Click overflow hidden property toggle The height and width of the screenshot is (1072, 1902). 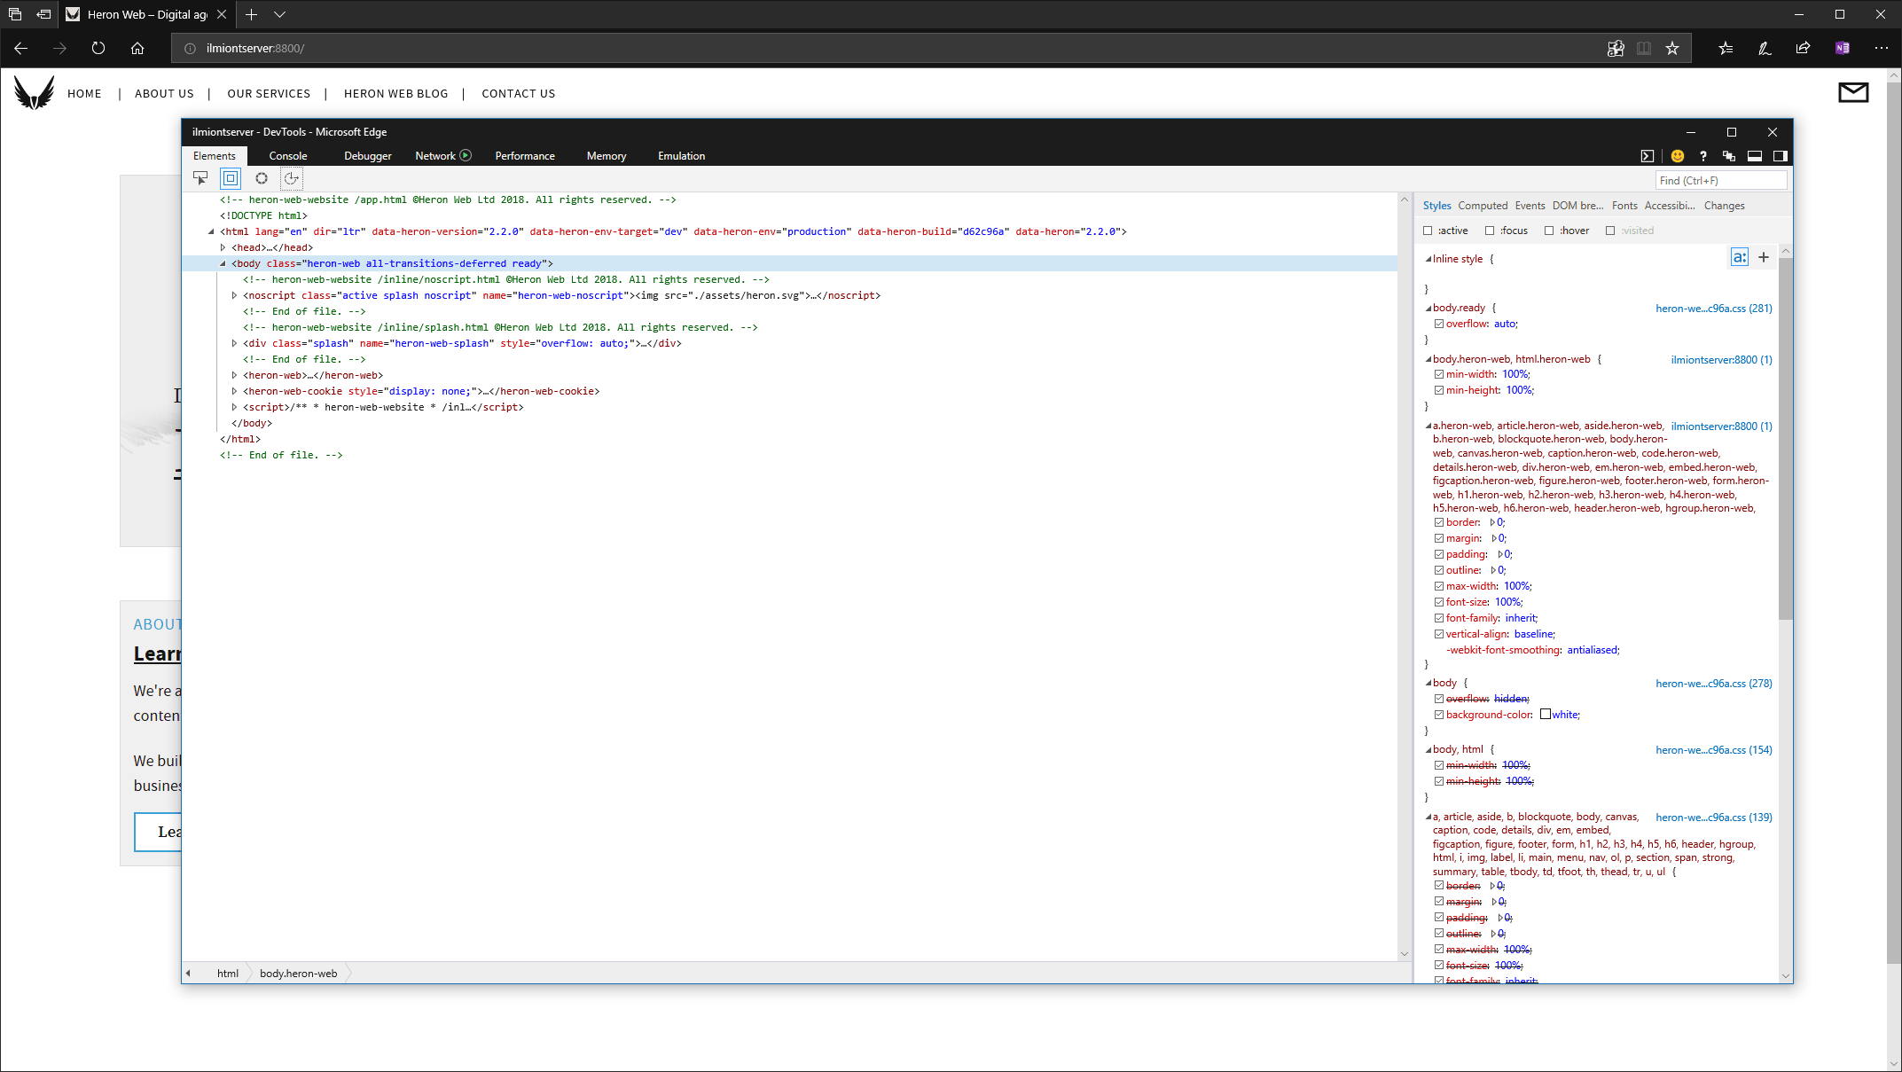click(1439, 697)
